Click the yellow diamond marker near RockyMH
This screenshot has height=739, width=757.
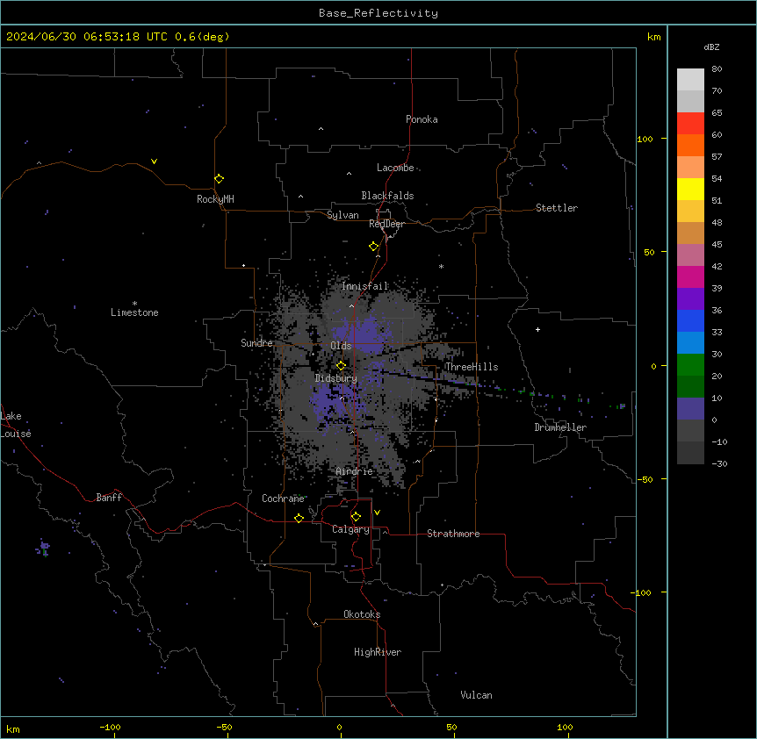click(x=219, y=179)
